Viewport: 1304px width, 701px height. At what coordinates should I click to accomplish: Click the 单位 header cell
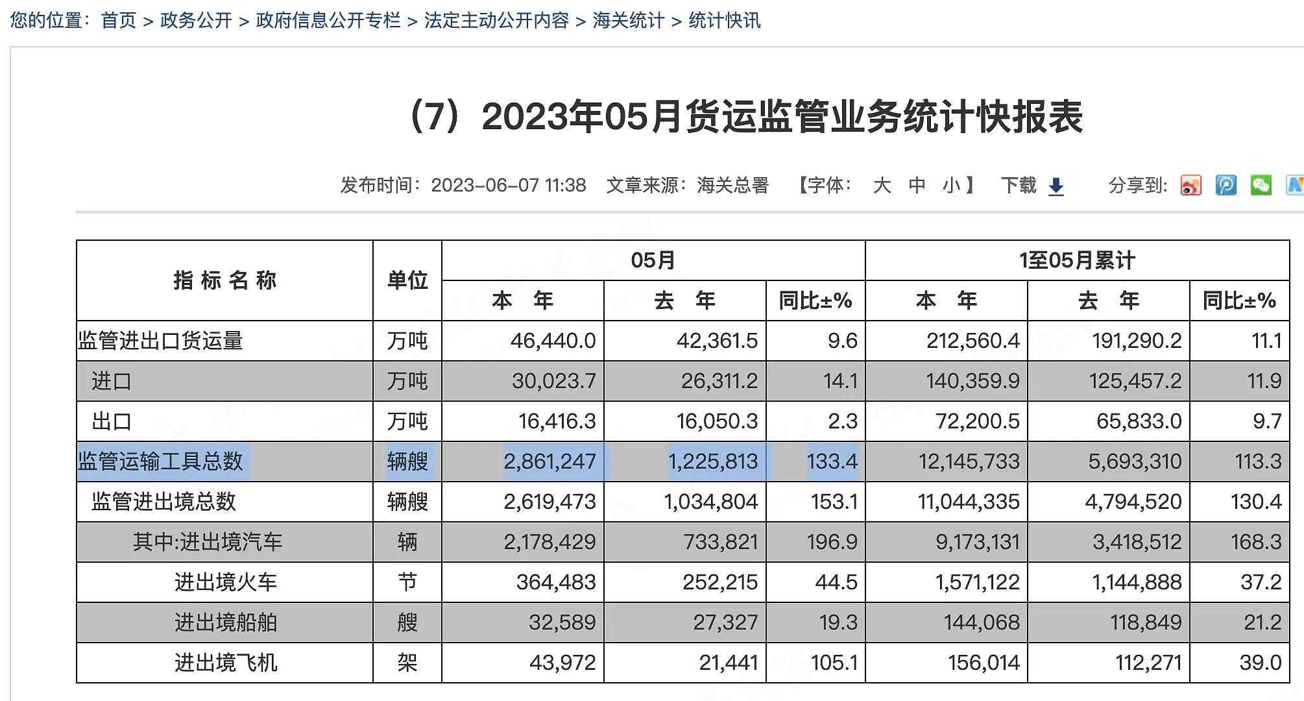(407, 280)
